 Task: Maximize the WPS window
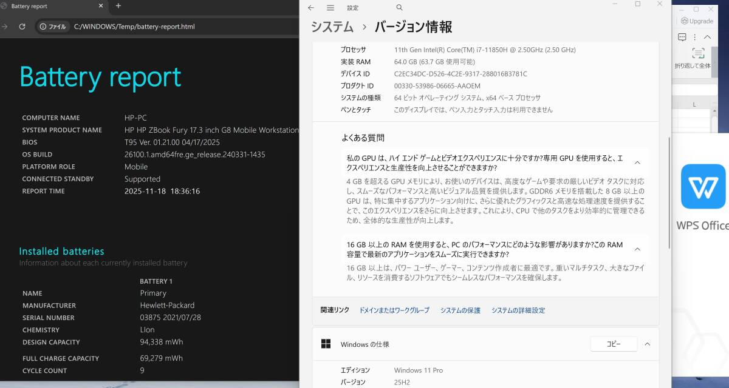coord(696,9)
